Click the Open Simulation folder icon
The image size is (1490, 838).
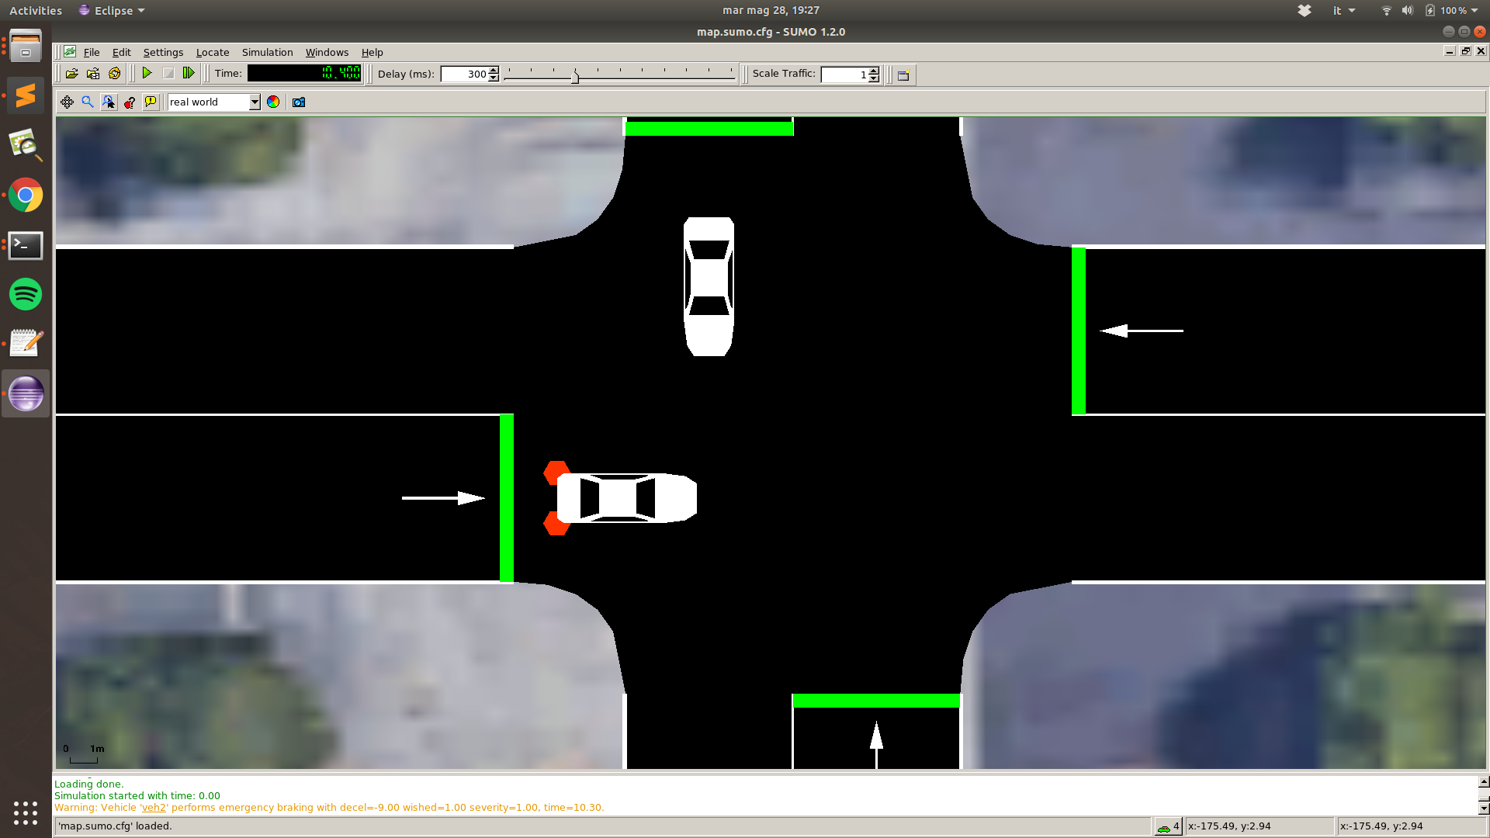72,74
